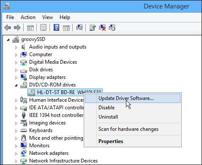This screenshot has width=202, height=165.
Task: Click the Audio inputs and outputs speaker icon
Action: click(x=23, y=47)
